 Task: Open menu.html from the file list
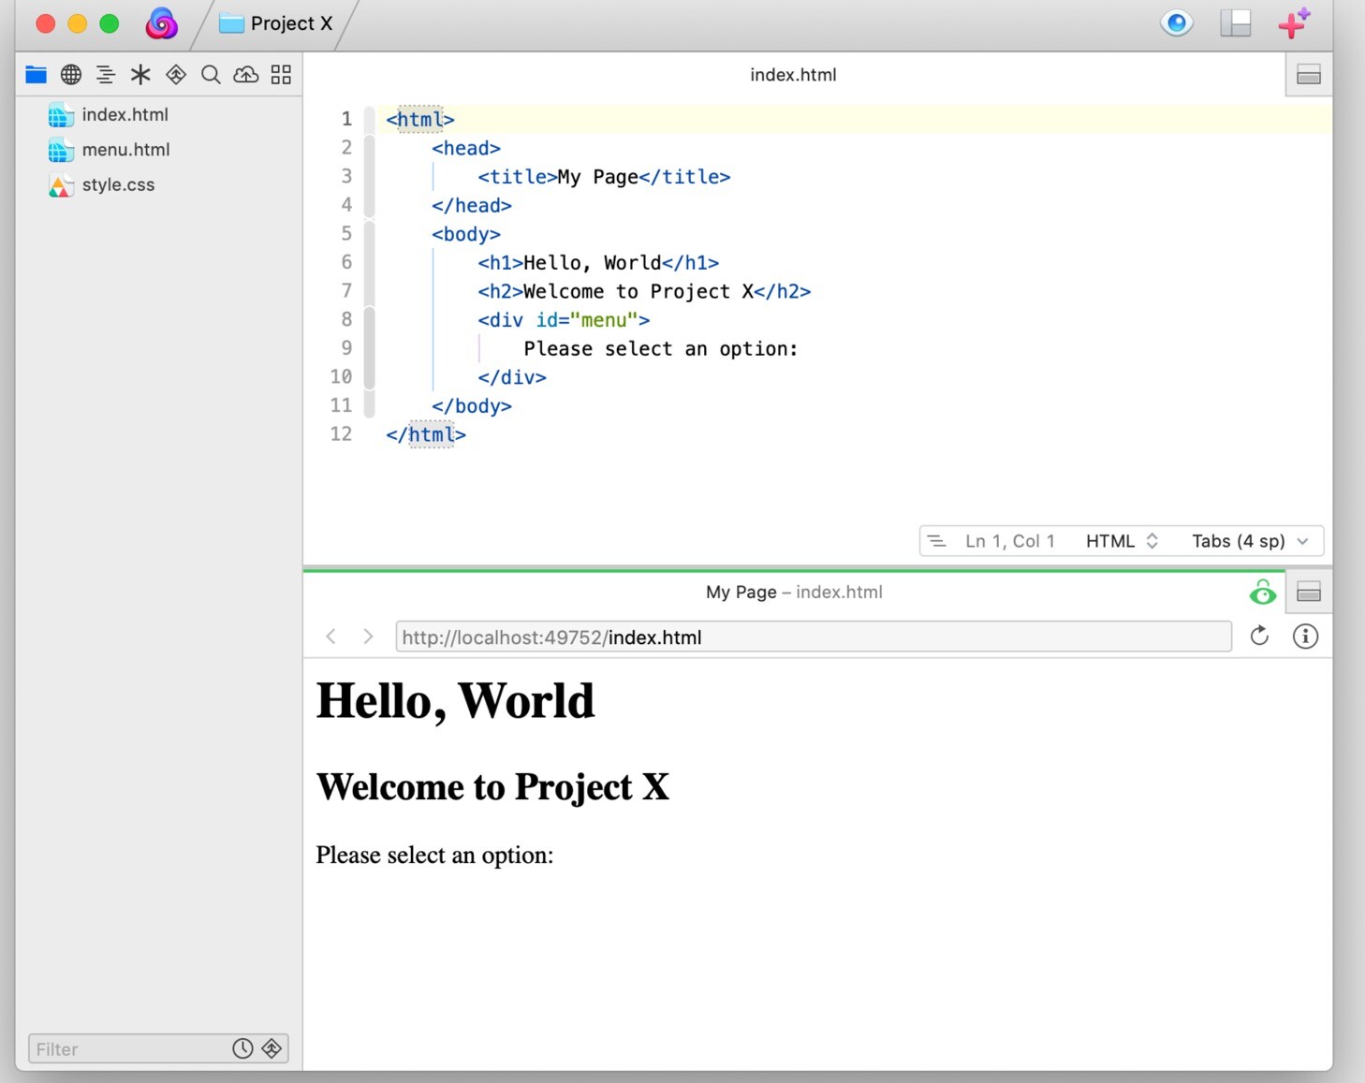125,150
